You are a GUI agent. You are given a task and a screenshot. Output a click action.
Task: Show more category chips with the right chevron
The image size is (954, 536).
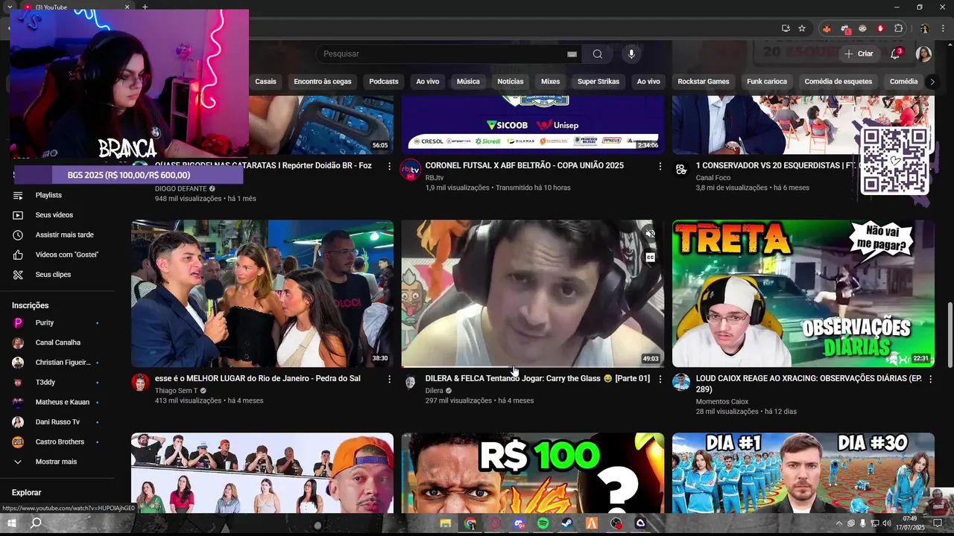coord(932,82)
